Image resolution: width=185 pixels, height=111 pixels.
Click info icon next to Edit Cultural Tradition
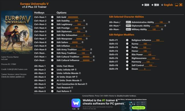94,57
